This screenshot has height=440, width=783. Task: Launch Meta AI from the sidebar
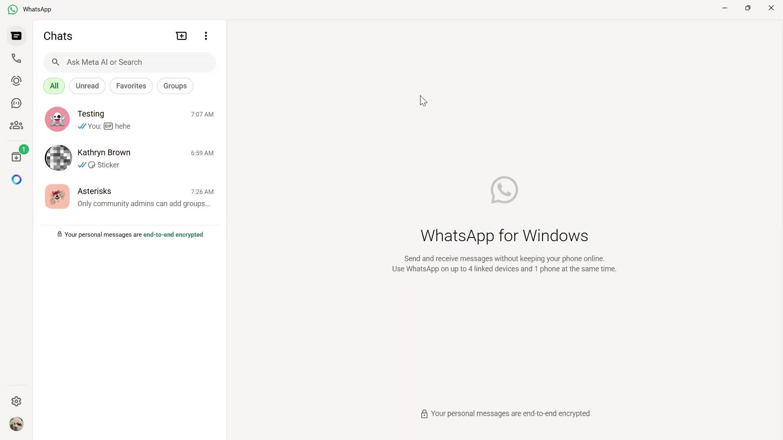coord(16,179)
